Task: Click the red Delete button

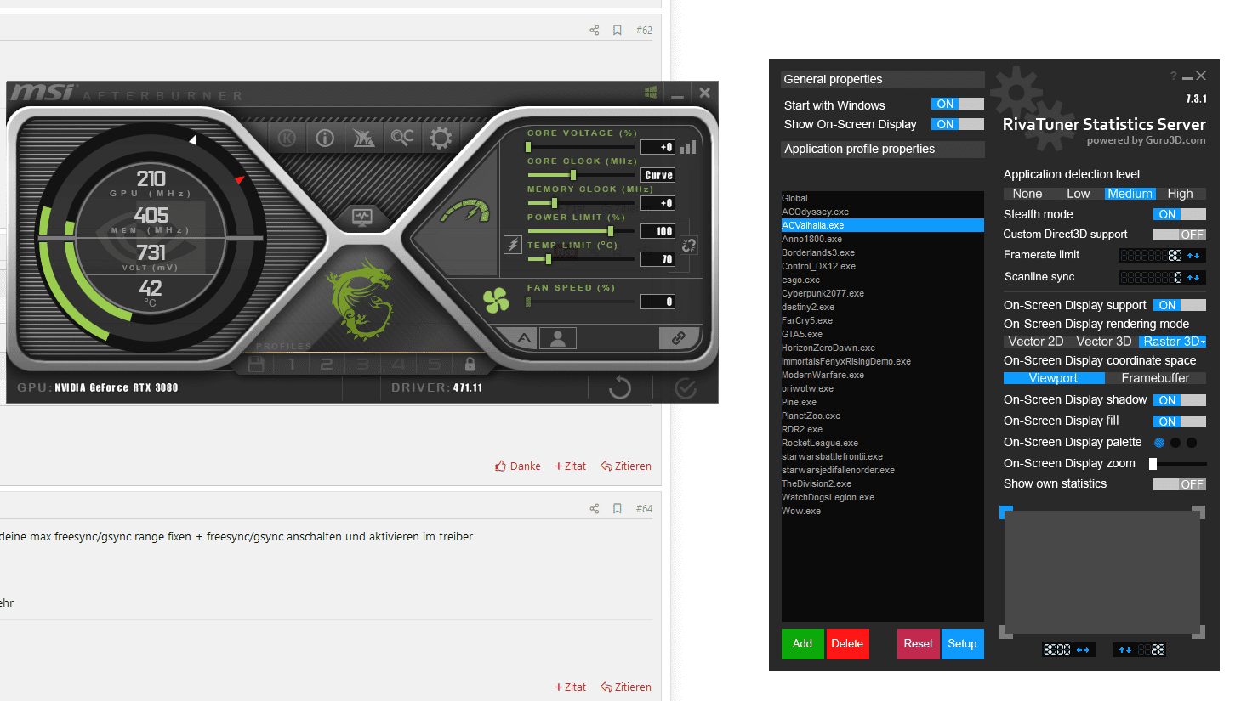Action: 847,643
